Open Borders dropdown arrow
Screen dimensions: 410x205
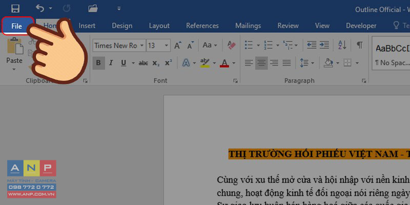[x=357, y=63]
